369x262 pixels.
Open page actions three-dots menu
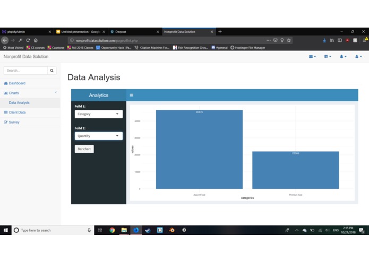coord(269,40)
